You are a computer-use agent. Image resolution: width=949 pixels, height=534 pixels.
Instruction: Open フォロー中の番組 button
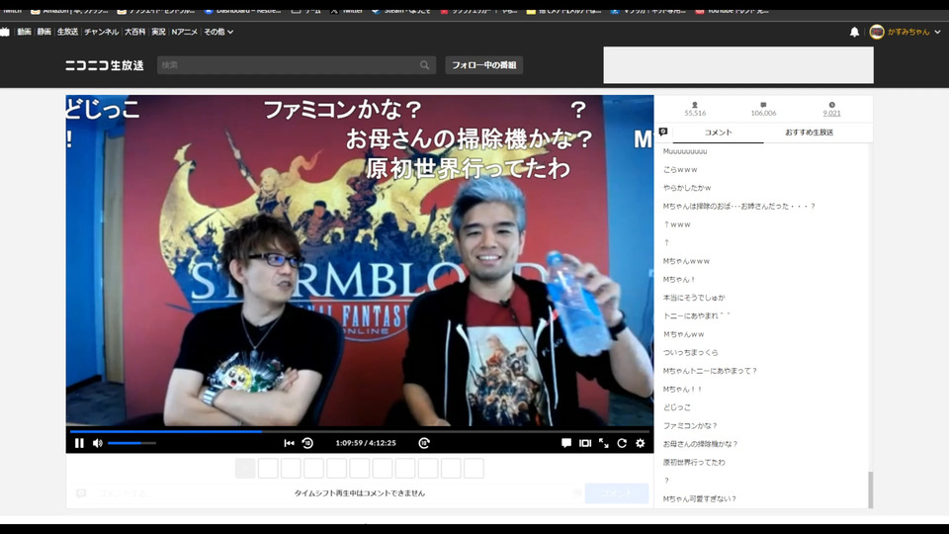tap(484, 65)
